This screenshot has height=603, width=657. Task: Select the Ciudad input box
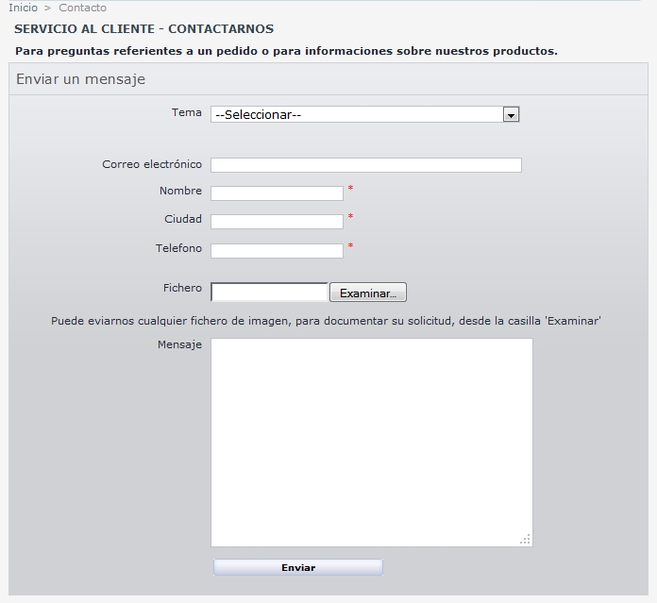pyautogui.click(x=277, y=222)
